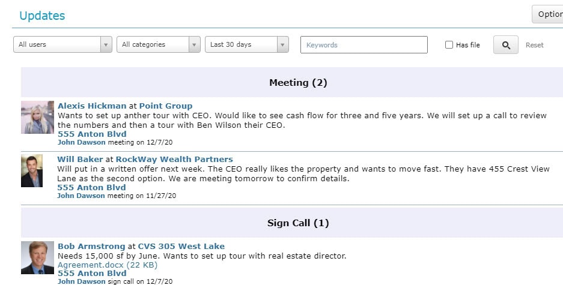Image resolution: width=563 pixels, height=285 pixels.
Task: Enable the Has file checkbox
Action: (449, 45)
